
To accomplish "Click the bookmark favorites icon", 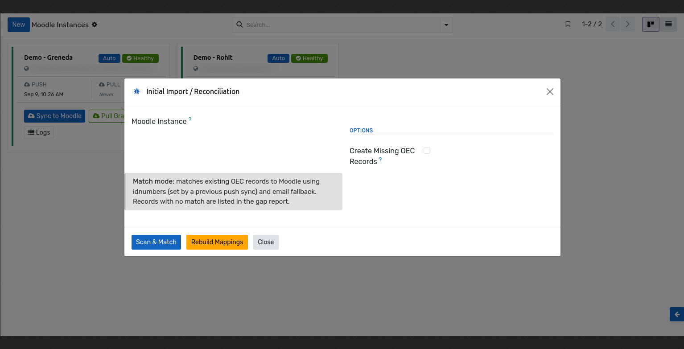I will pyautogui.click(x=568, y=24).
